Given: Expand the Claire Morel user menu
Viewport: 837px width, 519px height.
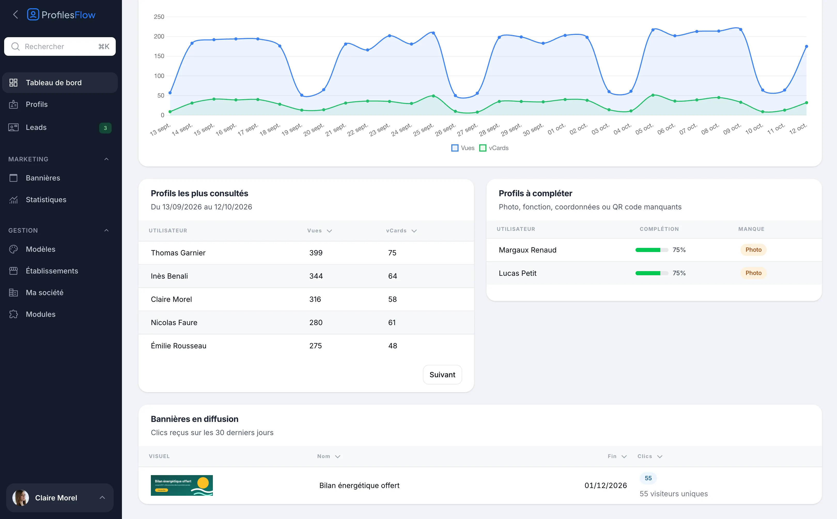Looking at the screenshot, I should click(x=60, y=498).
